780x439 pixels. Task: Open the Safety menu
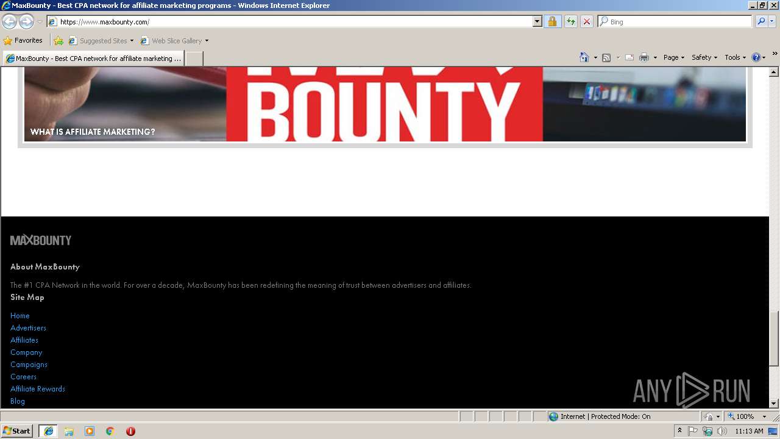[704, 57]
